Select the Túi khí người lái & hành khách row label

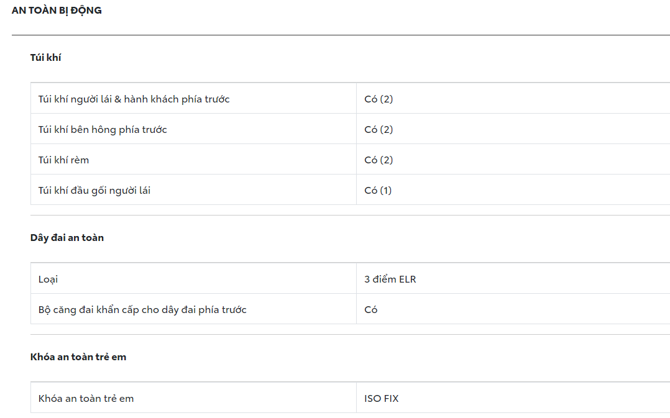134,99
